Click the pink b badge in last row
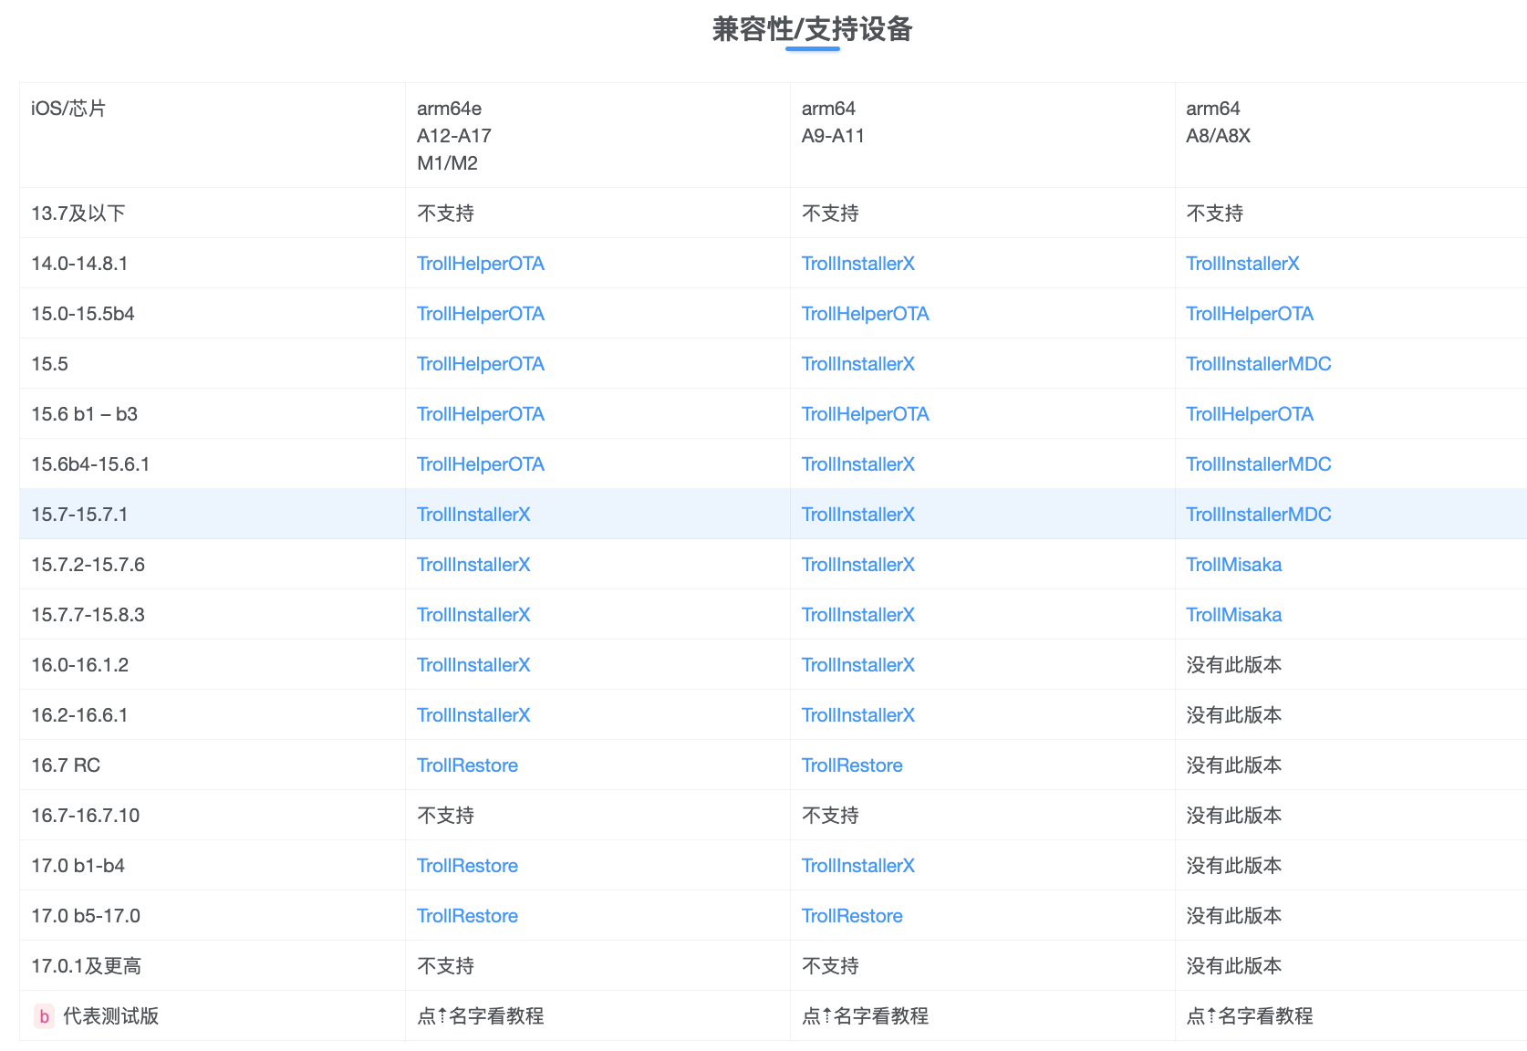This screenshot has height=1051, width=1527. [44, 1016]
